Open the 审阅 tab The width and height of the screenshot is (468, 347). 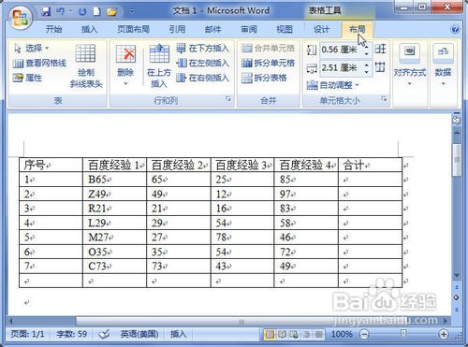[249, 29]
